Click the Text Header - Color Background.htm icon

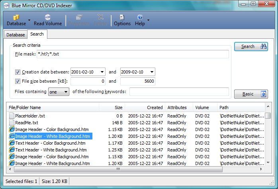click(x=12, y=143)
